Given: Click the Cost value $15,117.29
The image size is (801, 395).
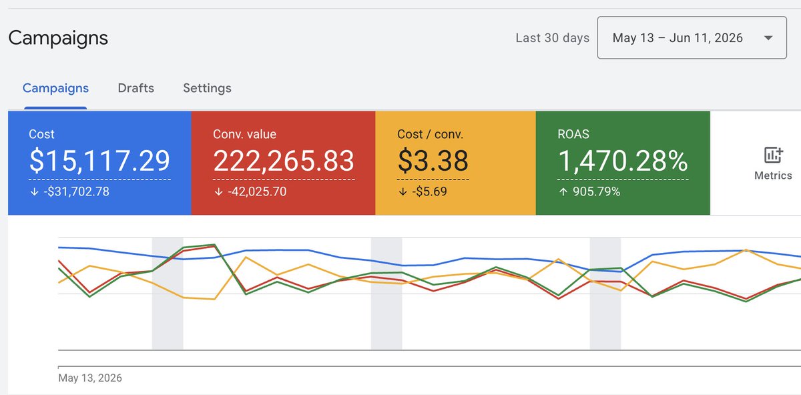Looking at the screenshot, I should click(x=99, y=161).
